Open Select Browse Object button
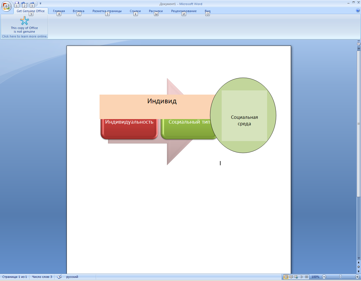The width and height of the screenshot is (361, 281). coord(359,267)
